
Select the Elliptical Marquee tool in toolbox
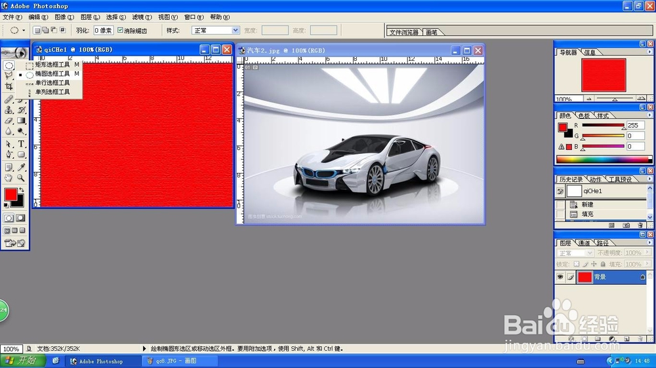(9, 65)
